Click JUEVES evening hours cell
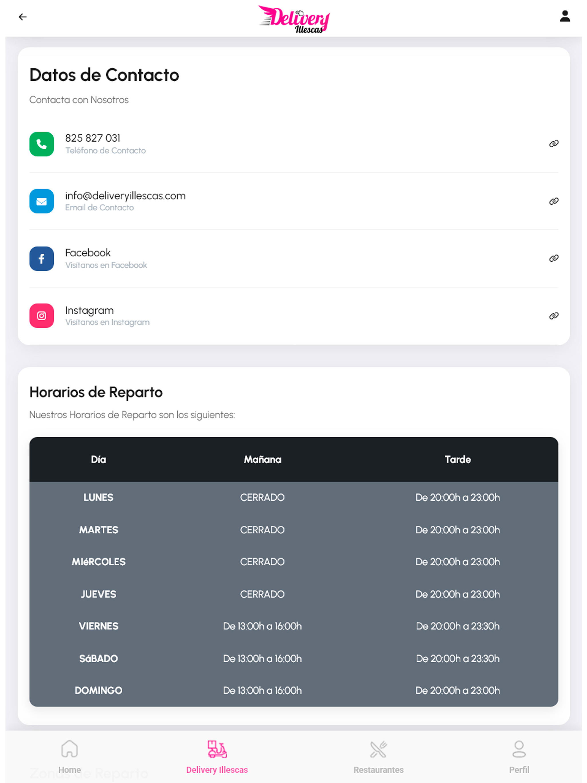This screenshot has height=783, width=587. [x=457, y=594]
